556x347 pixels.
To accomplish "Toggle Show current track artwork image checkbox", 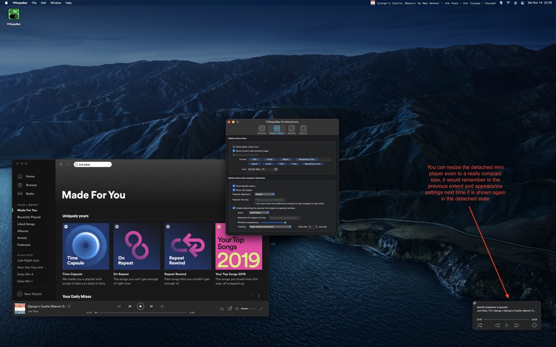I will click(234, 151).
